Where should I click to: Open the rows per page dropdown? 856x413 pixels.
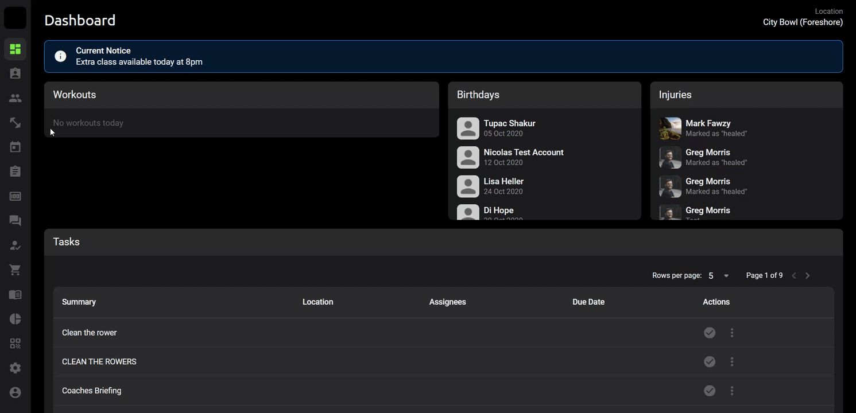pyautogui.click(x=718, y=276)
